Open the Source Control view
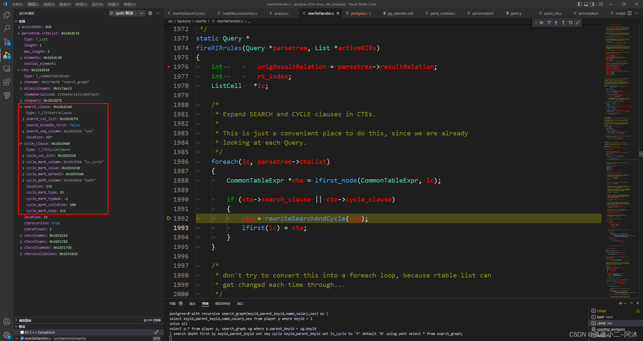 [x=7, y=42]
